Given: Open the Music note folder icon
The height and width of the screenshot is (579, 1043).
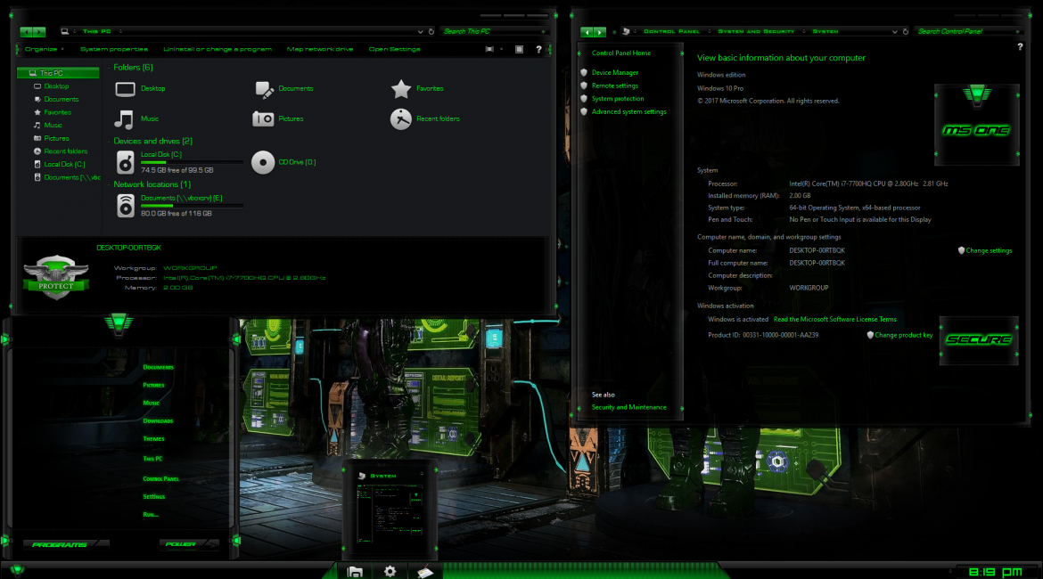Looking at the screenshot, I should tap(125, 119).
